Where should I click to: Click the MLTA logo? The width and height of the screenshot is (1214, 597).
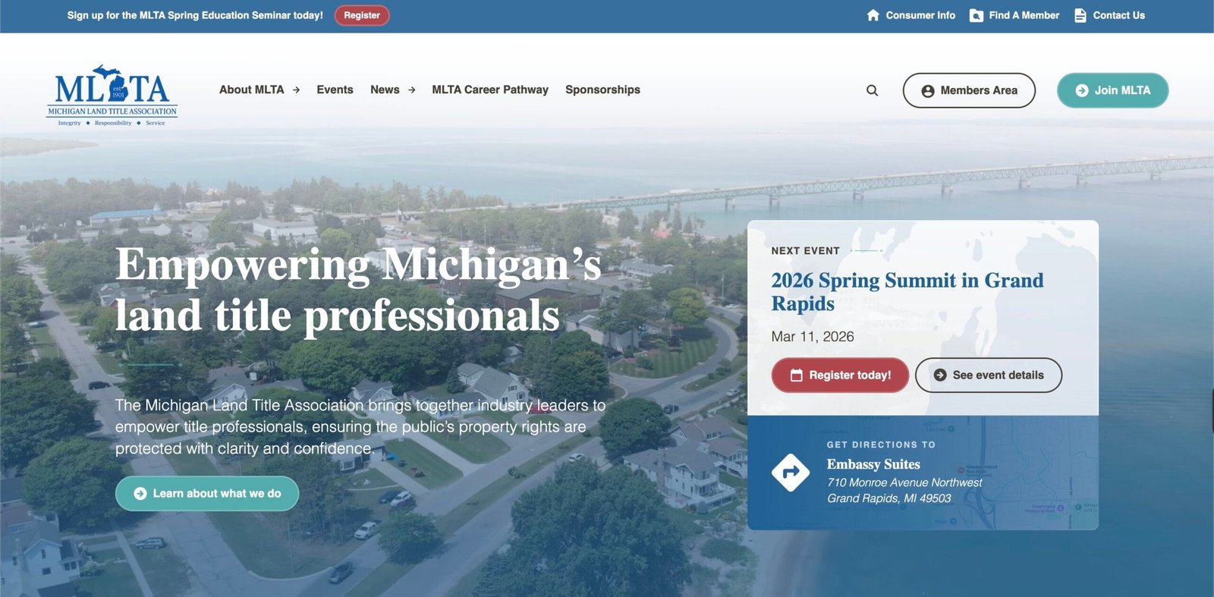click(x=112, y=95)
